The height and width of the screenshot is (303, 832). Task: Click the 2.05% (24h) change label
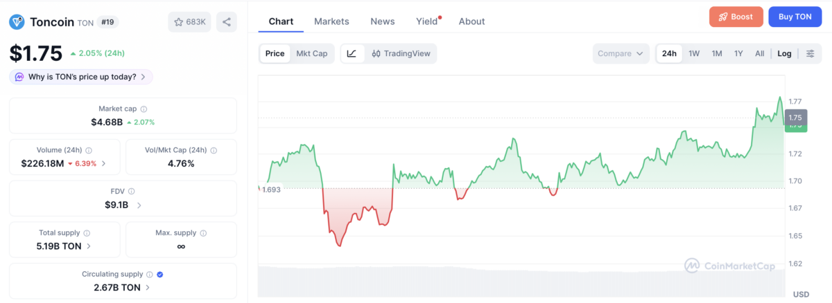coord(96,53)
